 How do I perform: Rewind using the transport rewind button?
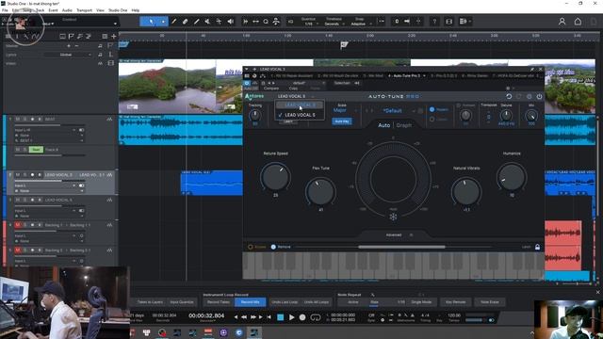tap(244, 317)
